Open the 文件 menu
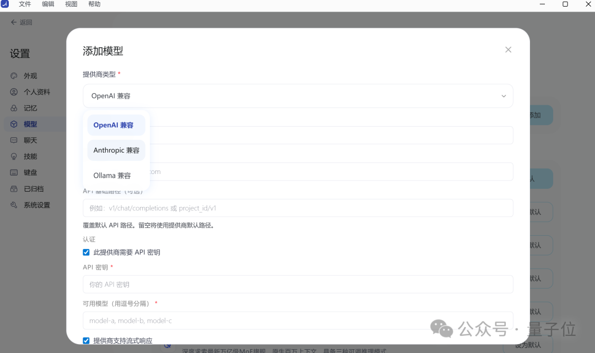Screen dimensions: 595x353 25,4
